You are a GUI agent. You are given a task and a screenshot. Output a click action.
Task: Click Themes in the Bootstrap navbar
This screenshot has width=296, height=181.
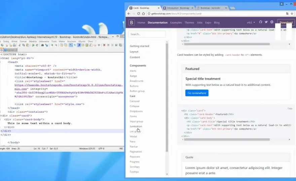[189, 22]
